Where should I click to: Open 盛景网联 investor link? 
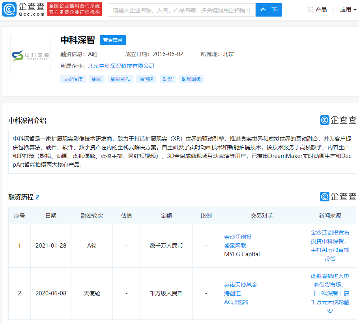pyautogui.click(x=235, y=246)
